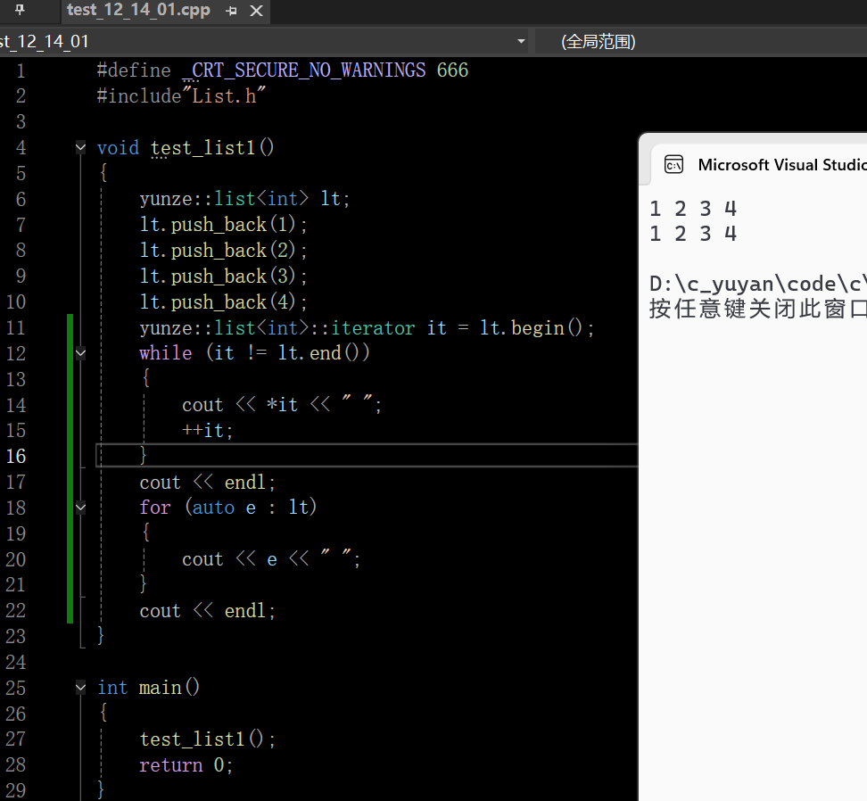
Task: Click return 0 on line 28
Action: point(186,765)
